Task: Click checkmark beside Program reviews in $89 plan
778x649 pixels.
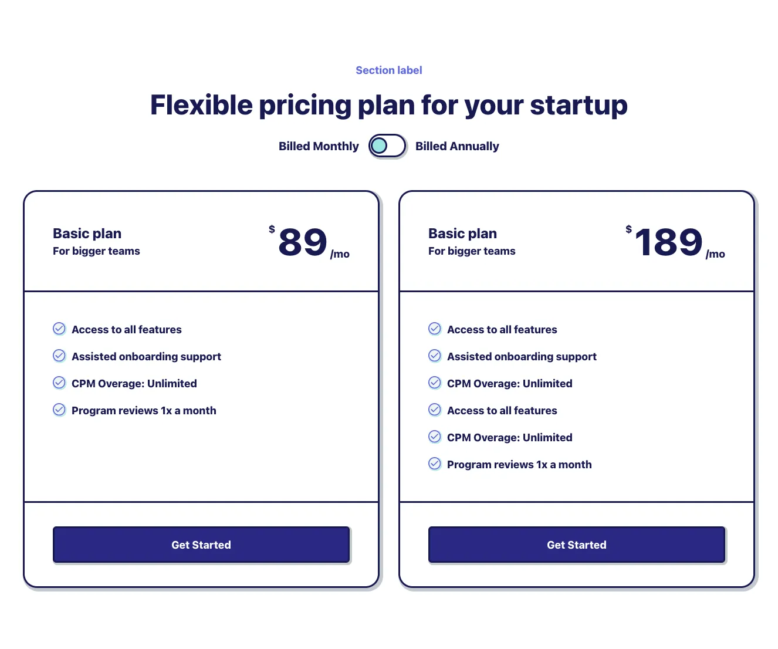Action: 59,410
